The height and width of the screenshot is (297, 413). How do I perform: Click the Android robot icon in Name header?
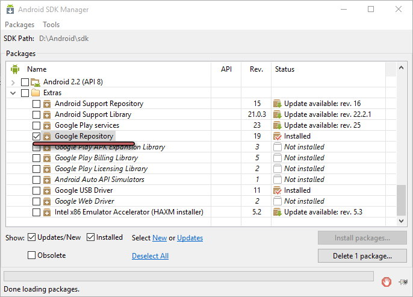coord(15,69)
